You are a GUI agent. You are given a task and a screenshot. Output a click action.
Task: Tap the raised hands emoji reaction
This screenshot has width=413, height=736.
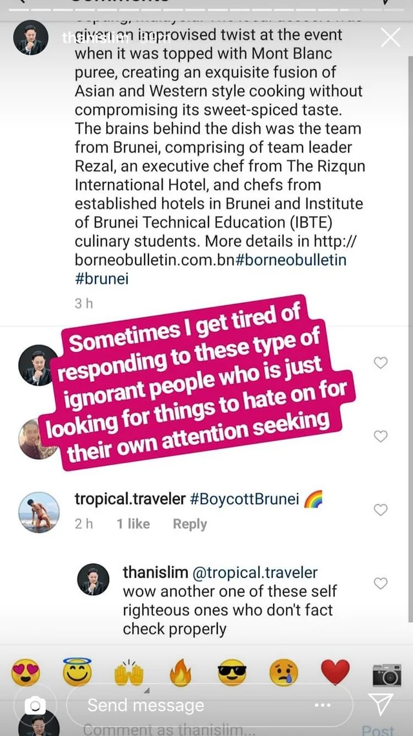coord(127,673)
